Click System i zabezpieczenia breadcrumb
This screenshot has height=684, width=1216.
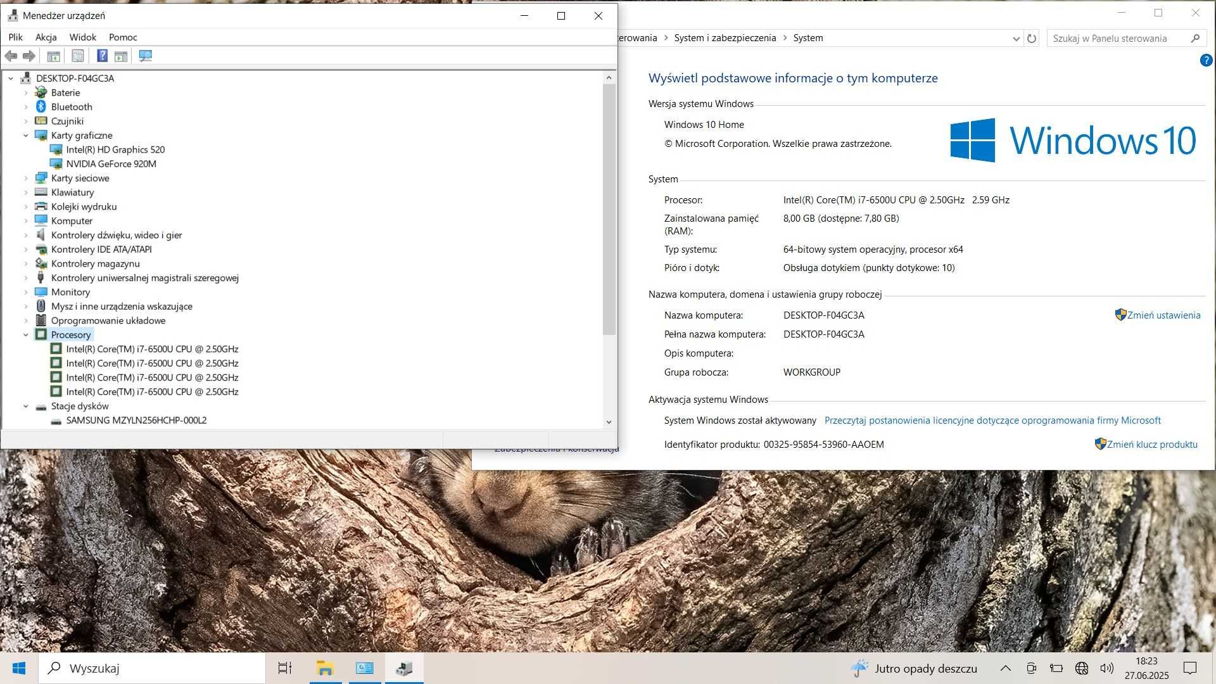point(725,38)
